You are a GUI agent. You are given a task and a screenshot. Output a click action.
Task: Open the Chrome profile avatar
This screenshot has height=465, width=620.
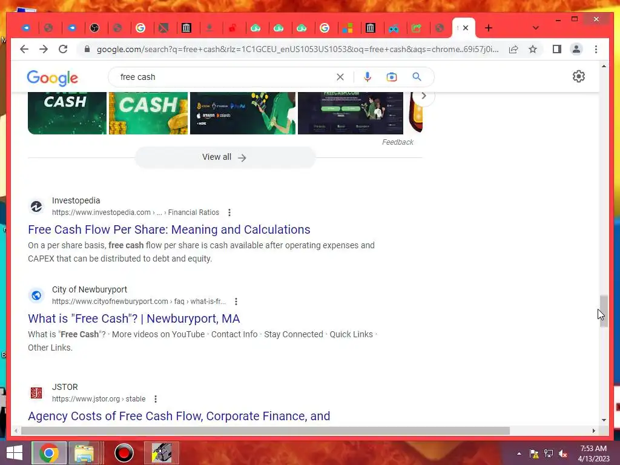click(x=576, y=50)
